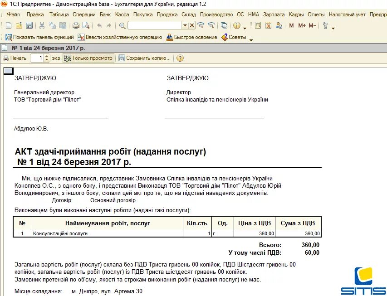Click Сохранить копию button

(x=145, y=58)
